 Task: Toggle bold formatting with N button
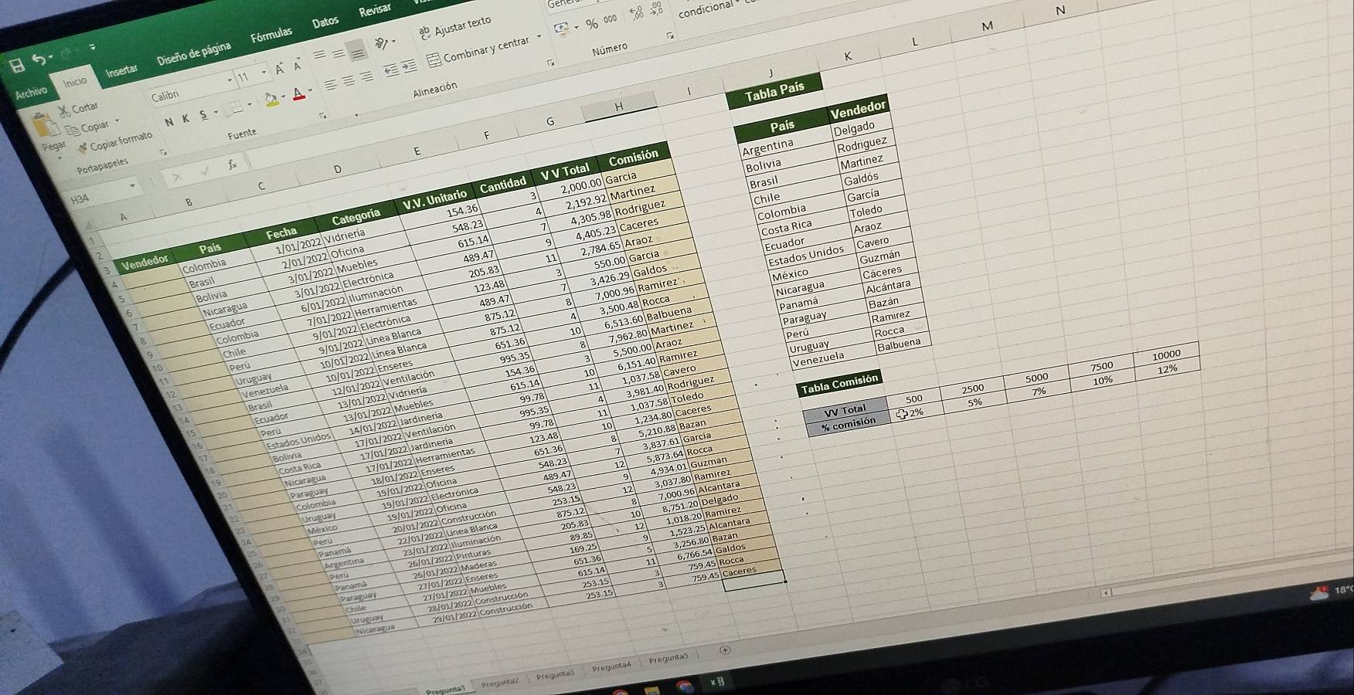169,123
